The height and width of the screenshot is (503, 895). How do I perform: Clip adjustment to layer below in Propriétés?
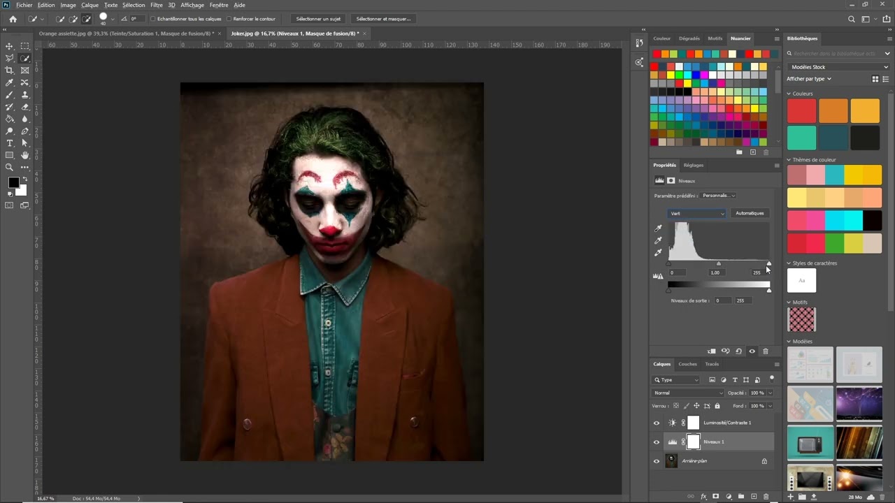click(712, 351)
